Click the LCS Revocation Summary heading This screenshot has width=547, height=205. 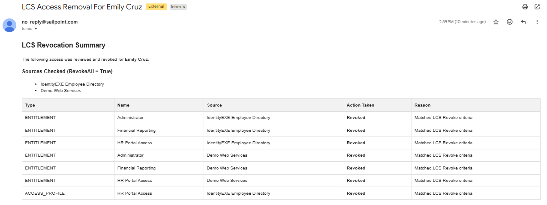coord(63,45)
